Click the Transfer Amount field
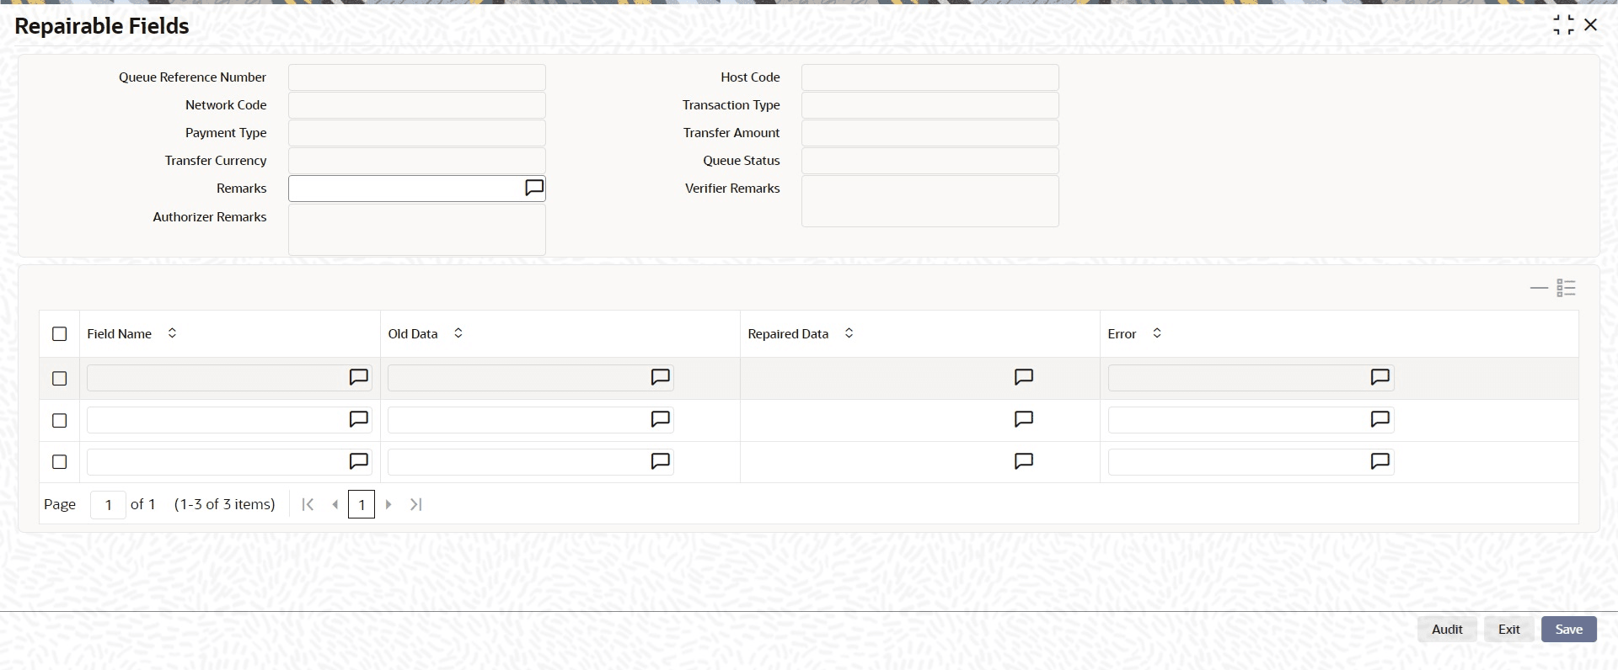 click(x=930, y=133)
